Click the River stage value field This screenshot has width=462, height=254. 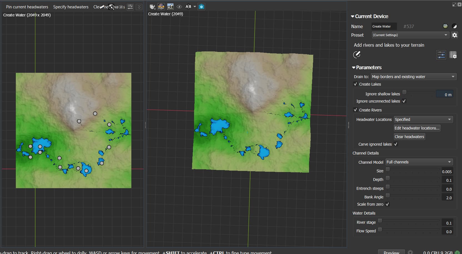[447, 223]
